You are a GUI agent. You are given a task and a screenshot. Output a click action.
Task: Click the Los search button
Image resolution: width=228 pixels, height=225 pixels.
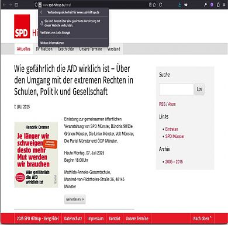tap(199, 89)
